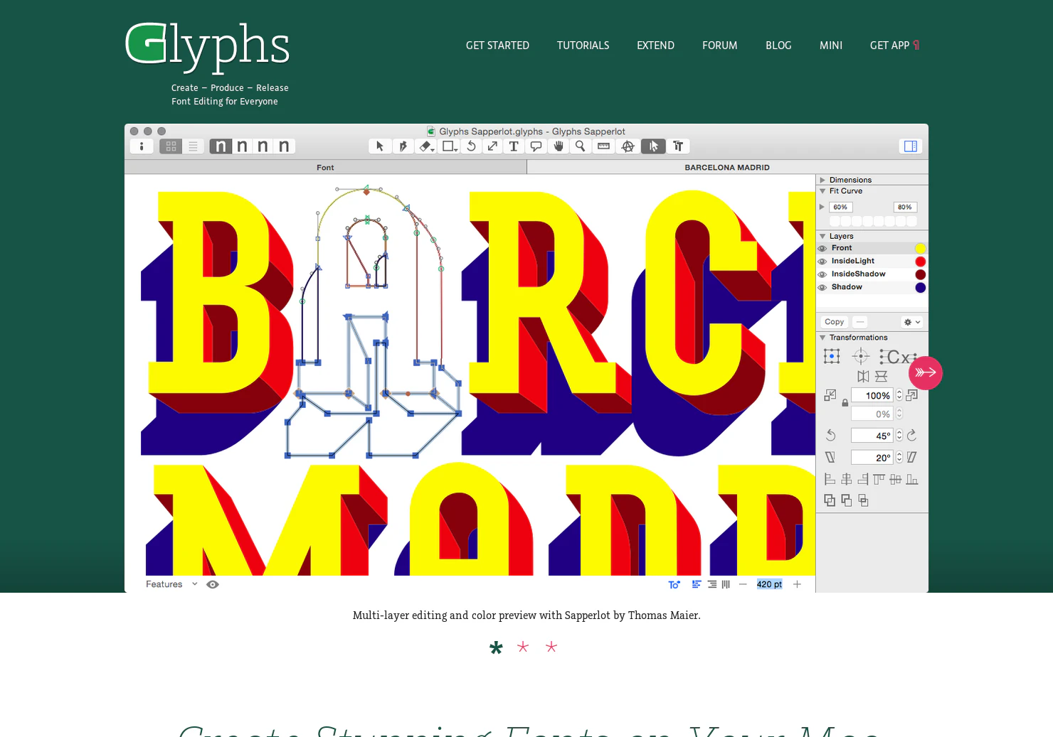This screenshot has height=737, width=1053.
Task: Select the Rotate tool
Action: point(470,146)
